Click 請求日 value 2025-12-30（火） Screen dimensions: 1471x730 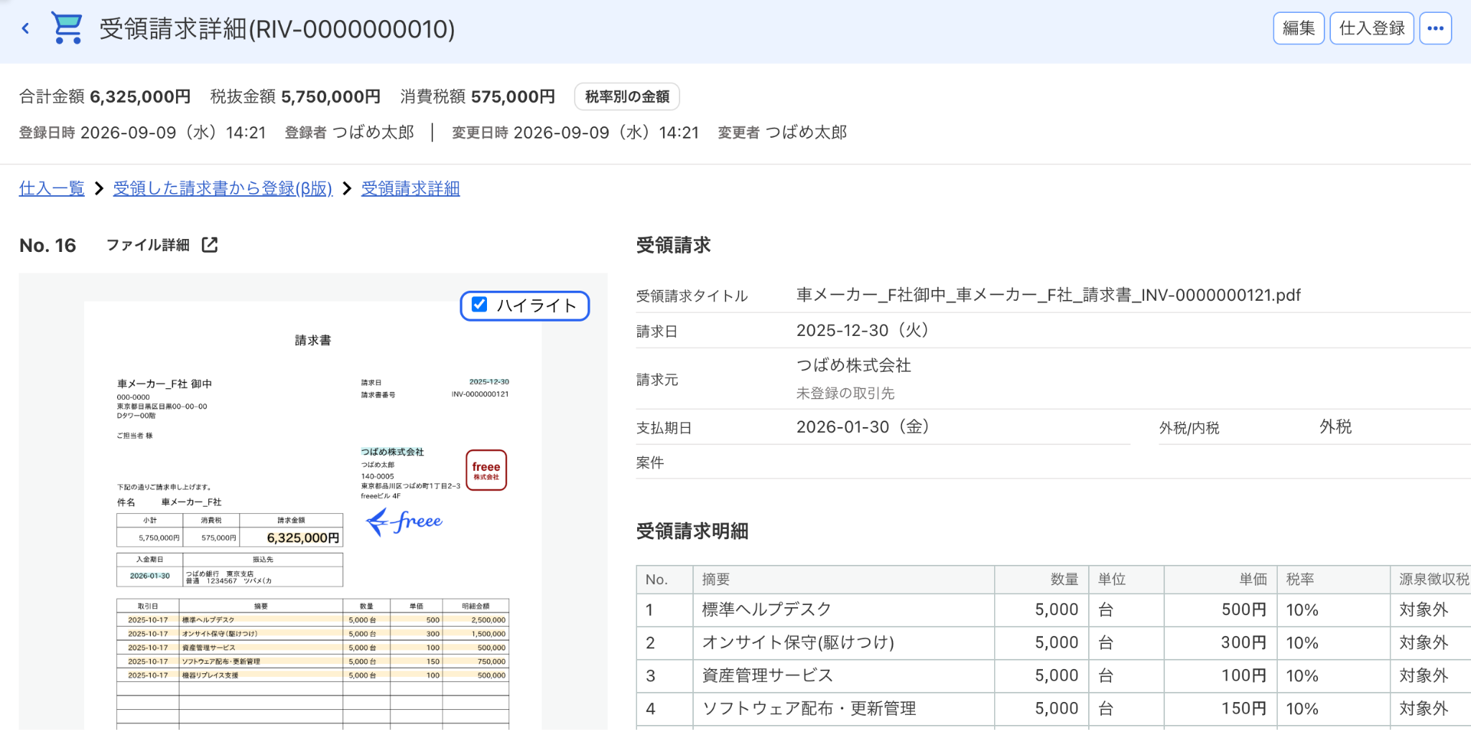click(x=863, y=330)
